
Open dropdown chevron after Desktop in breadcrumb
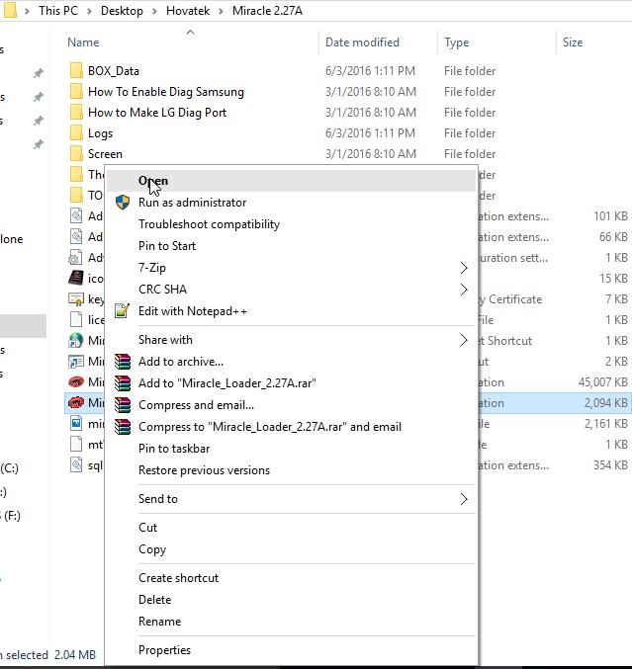(x=154, y=11)
